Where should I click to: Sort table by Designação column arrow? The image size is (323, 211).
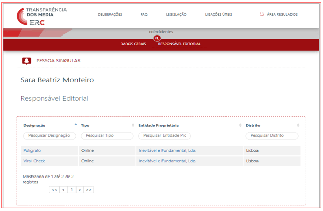[76, 125]
